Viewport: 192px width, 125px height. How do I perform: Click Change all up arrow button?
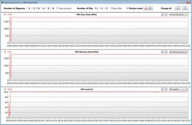coord(178,8)
